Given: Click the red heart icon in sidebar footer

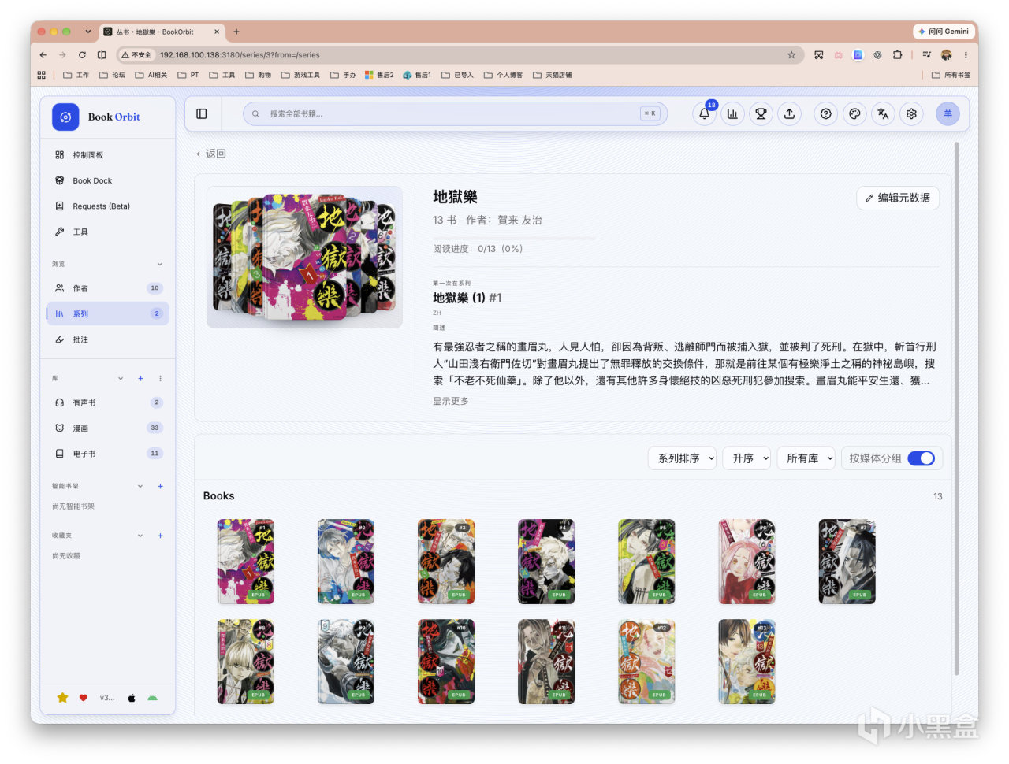Looking at the screenshot, I should (x=84, y=698).
